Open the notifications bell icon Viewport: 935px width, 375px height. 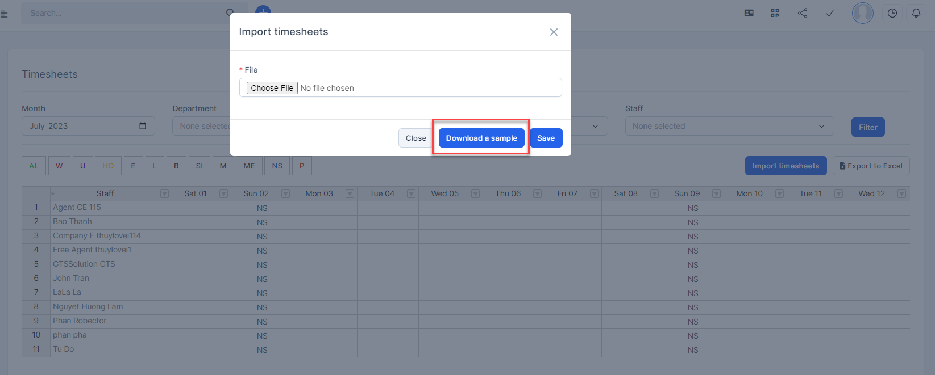(x=916, y=13)
